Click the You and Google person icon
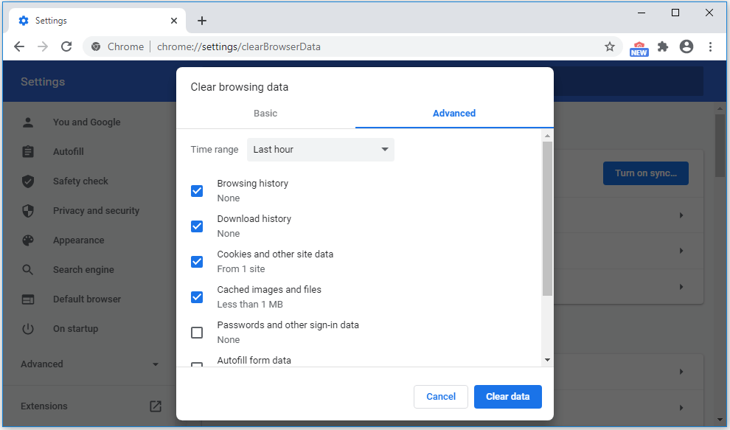 click(28, 122)
